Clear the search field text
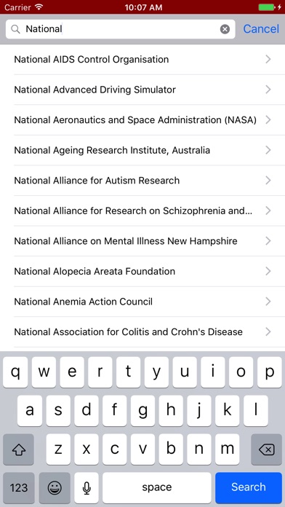285x507 pixels. click(225, 29)
